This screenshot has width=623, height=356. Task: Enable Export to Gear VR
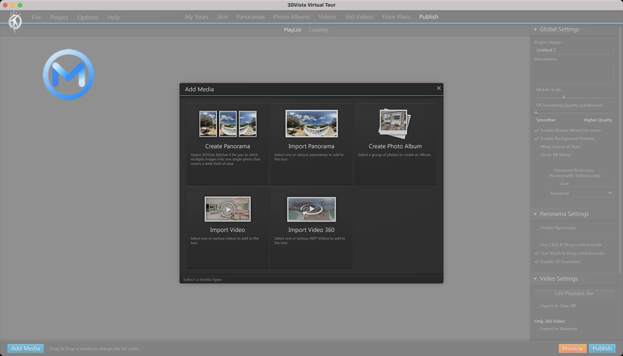click(536, 306)
